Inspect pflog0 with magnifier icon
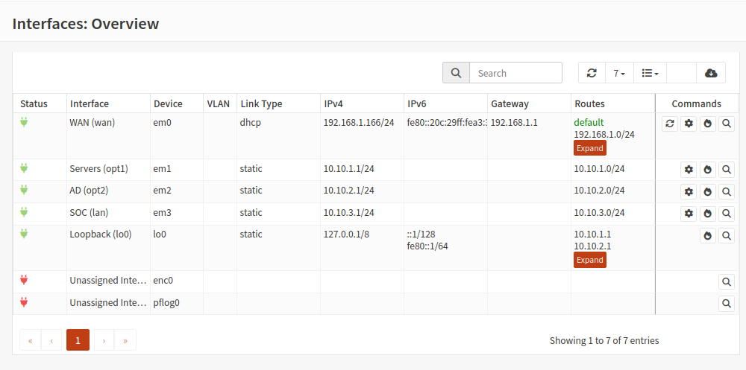Viewport: 746px width, 370px height. point(727,304)
